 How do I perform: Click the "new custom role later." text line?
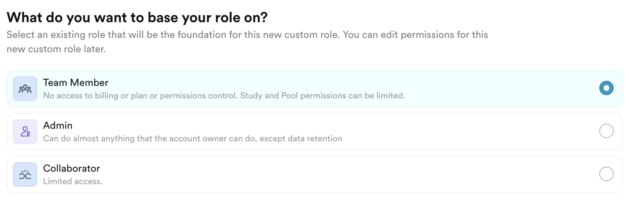point(56,49)
